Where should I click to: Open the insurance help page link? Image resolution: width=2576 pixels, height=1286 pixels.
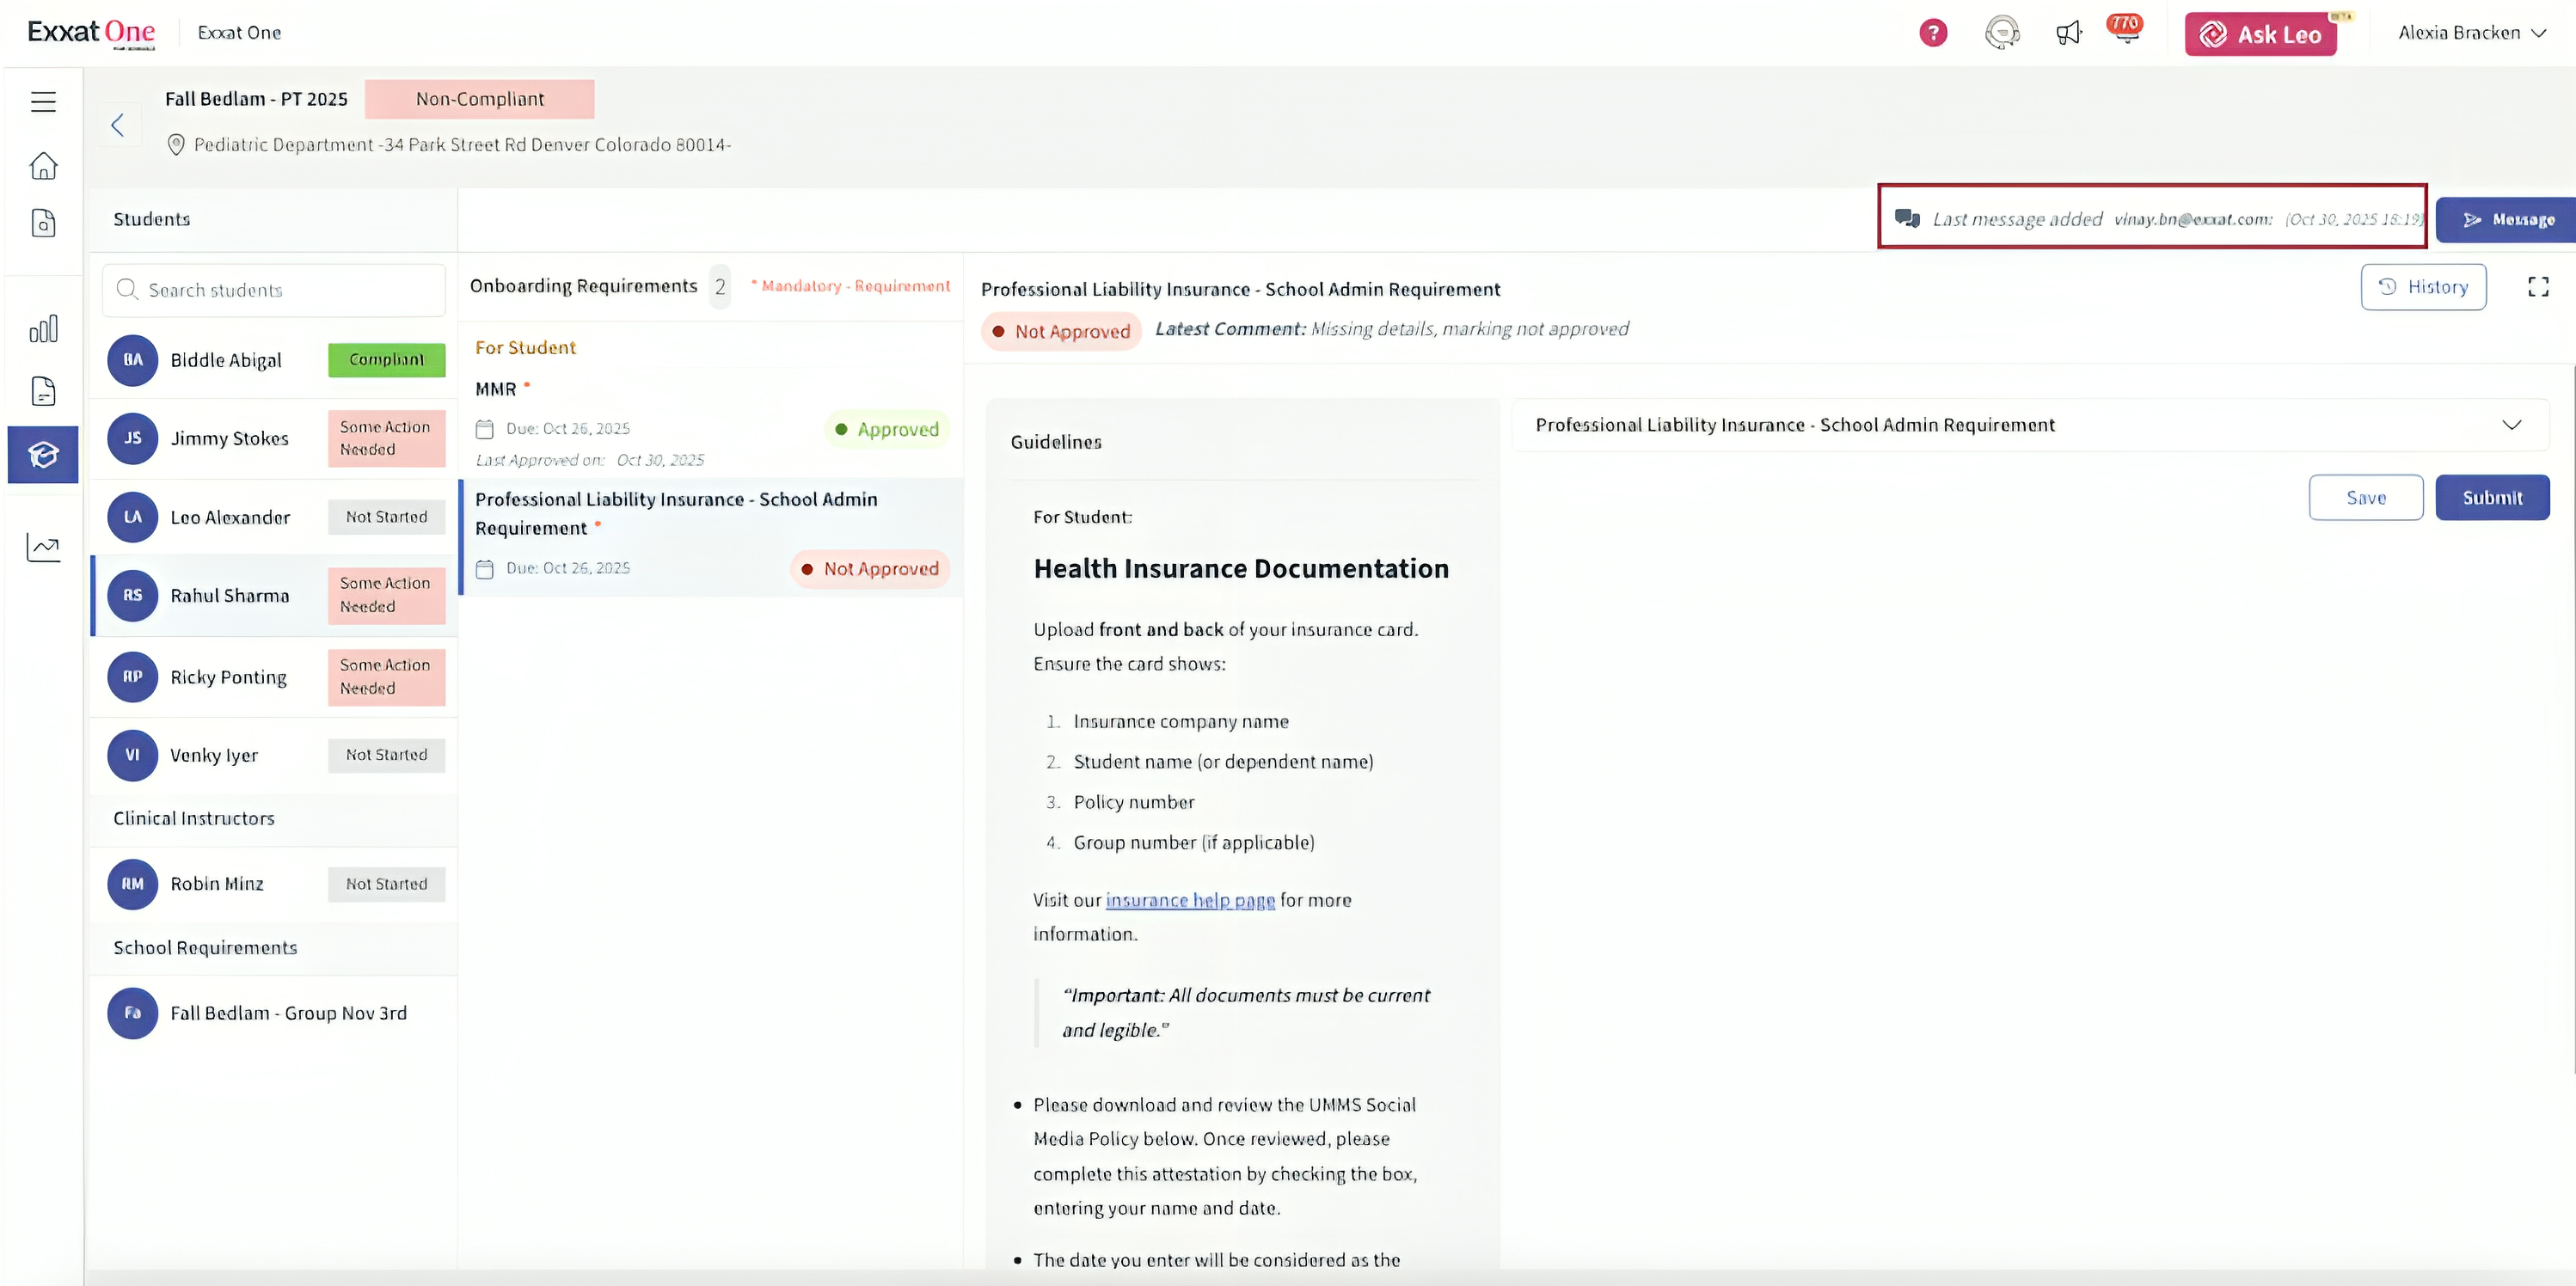point(1189,900)
